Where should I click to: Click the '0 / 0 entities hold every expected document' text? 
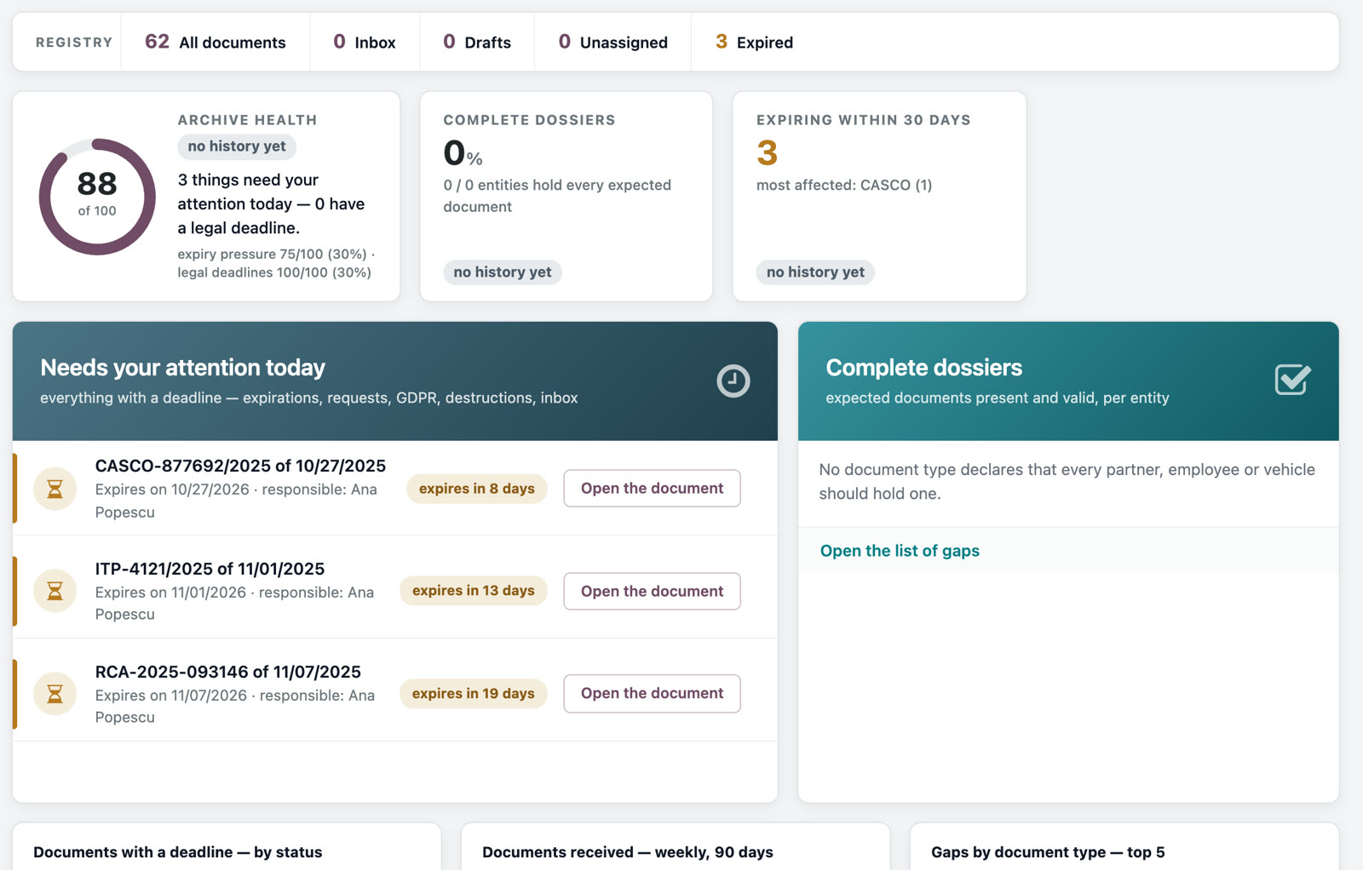pyautogui.click(x=557, y=196)
